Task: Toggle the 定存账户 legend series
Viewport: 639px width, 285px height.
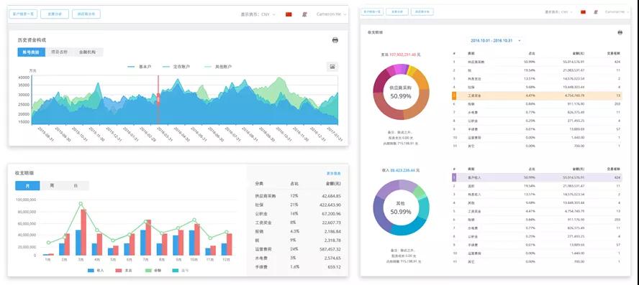Action: point(176,66)
